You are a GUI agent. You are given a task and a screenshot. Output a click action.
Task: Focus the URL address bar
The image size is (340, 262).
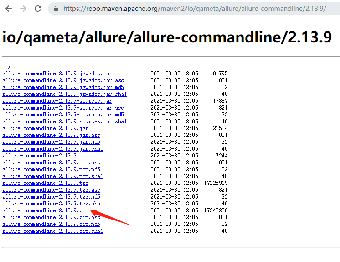click(x=195, y=9)
